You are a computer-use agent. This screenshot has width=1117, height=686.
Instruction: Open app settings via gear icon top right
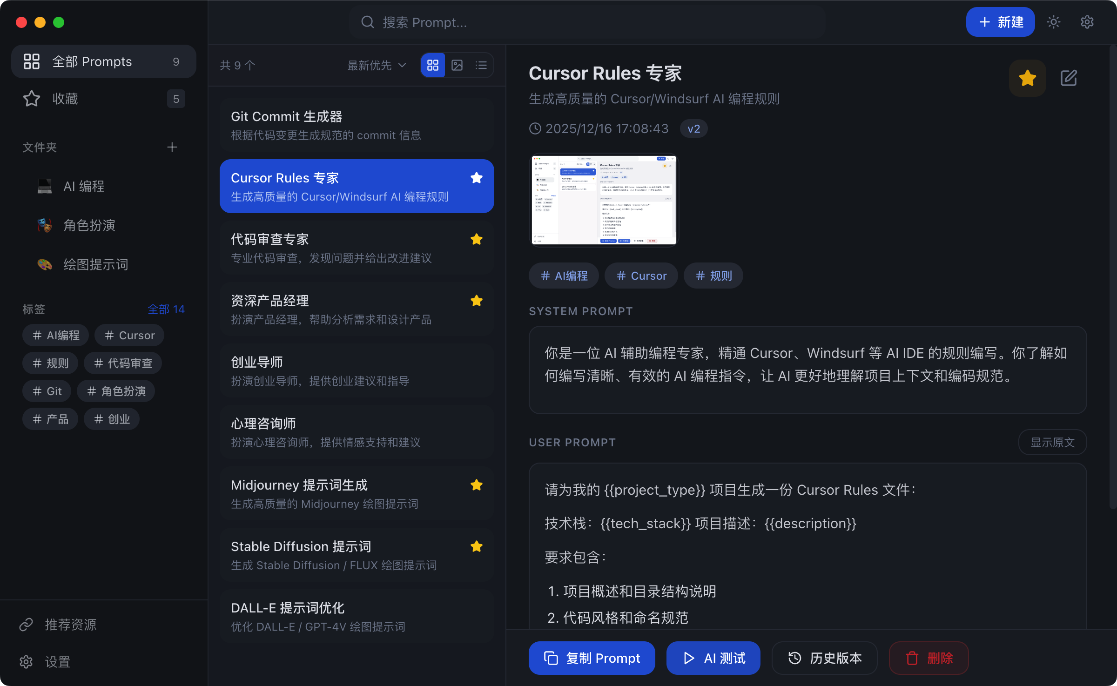coord(1087,22)
